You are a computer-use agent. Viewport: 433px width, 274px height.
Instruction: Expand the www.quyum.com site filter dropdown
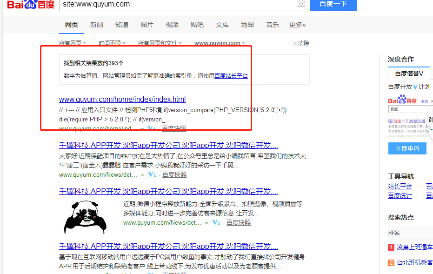tap(220, 43)
